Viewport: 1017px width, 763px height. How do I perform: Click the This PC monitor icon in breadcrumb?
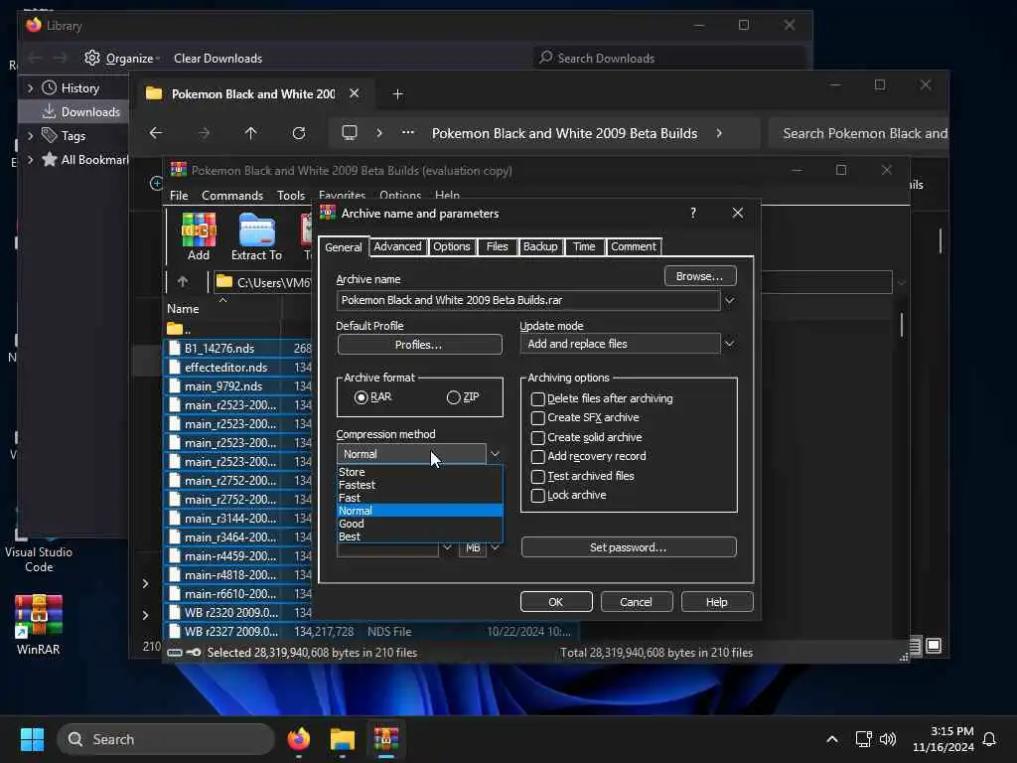pos(350,133)
